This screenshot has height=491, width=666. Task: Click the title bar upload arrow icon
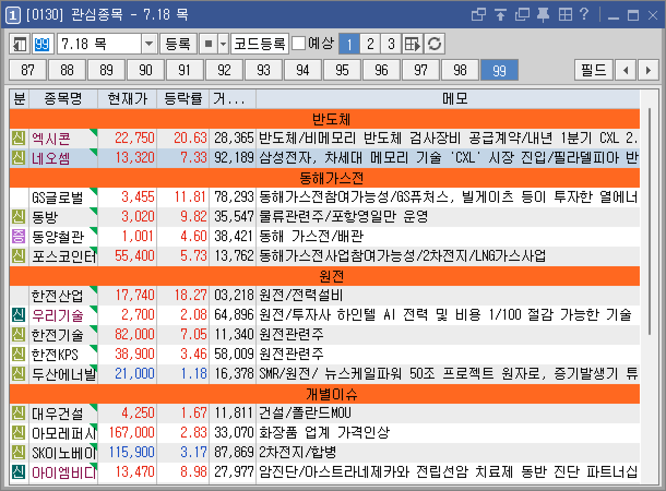click(501, 15)
